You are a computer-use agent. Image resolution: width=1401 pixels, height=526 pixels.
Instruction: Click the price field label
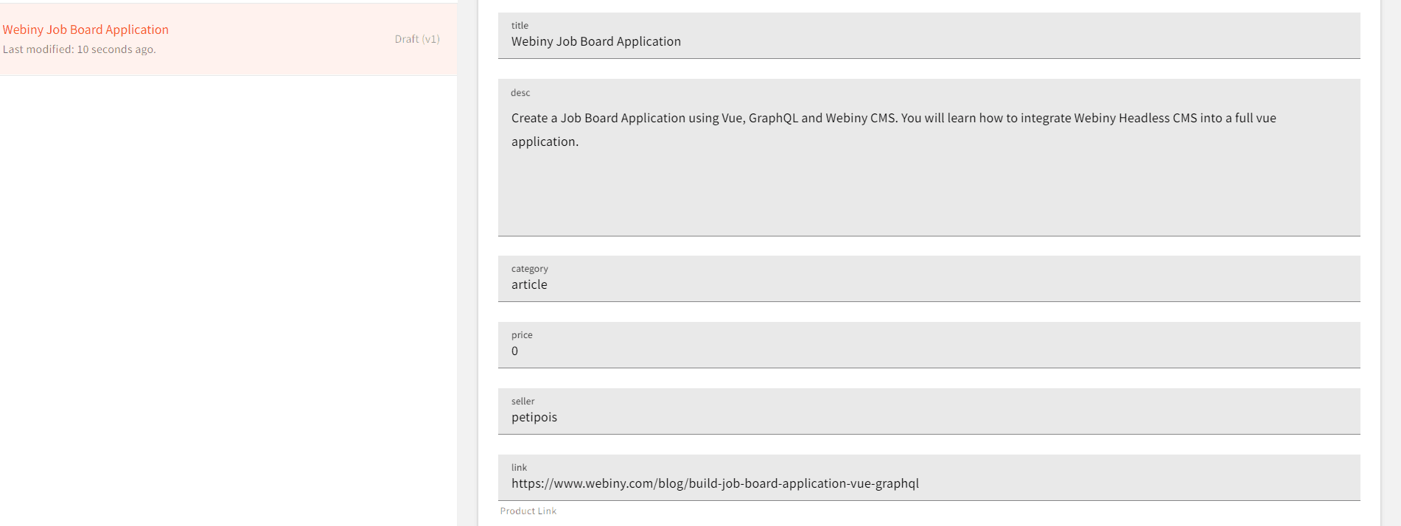coord(523,334)
